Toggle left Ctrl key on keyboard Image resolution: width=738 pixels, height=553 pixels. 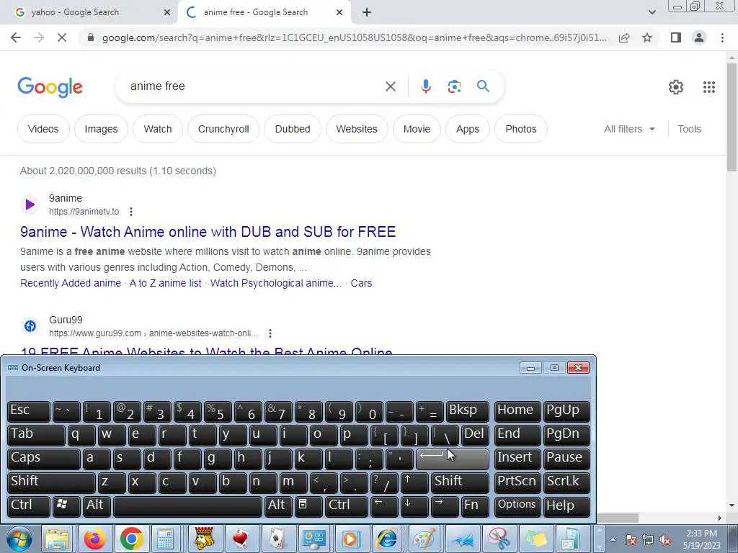pos(29,506)
